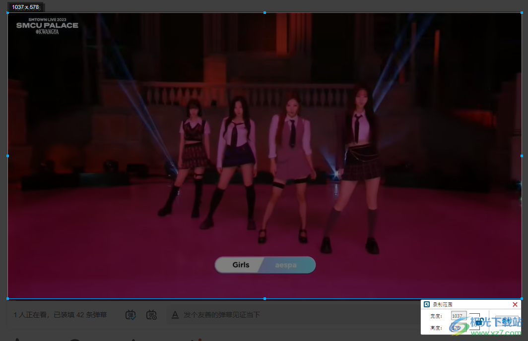Click the 'SMCU PALACE' logo in video
Viewport: 528px width, 341px height.
click(47, 26)
